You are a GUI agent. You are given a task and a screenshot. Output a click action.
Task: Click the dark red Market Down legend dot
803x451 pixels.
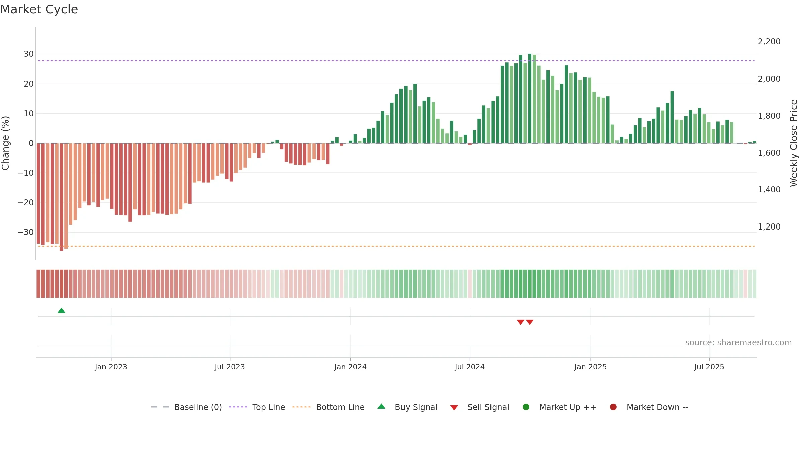click(x=613, y=407)
